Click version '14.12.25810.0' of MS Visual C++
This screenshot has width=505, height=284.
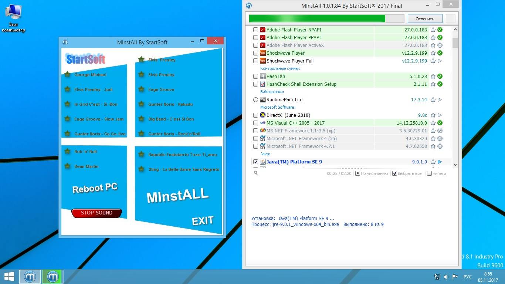pos(412,123)
